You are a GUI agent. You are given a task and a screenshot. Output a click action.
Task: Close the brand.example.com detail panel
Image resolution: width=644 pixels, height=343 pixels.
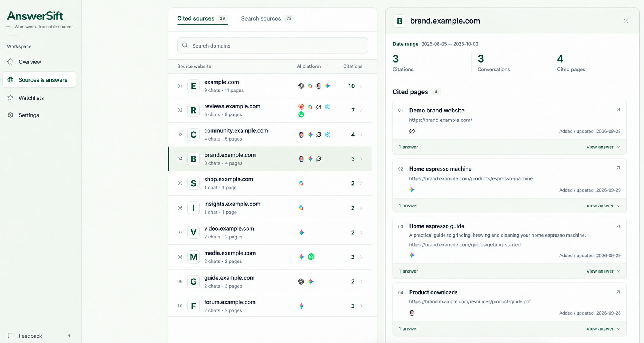click(x=625, y=21)
